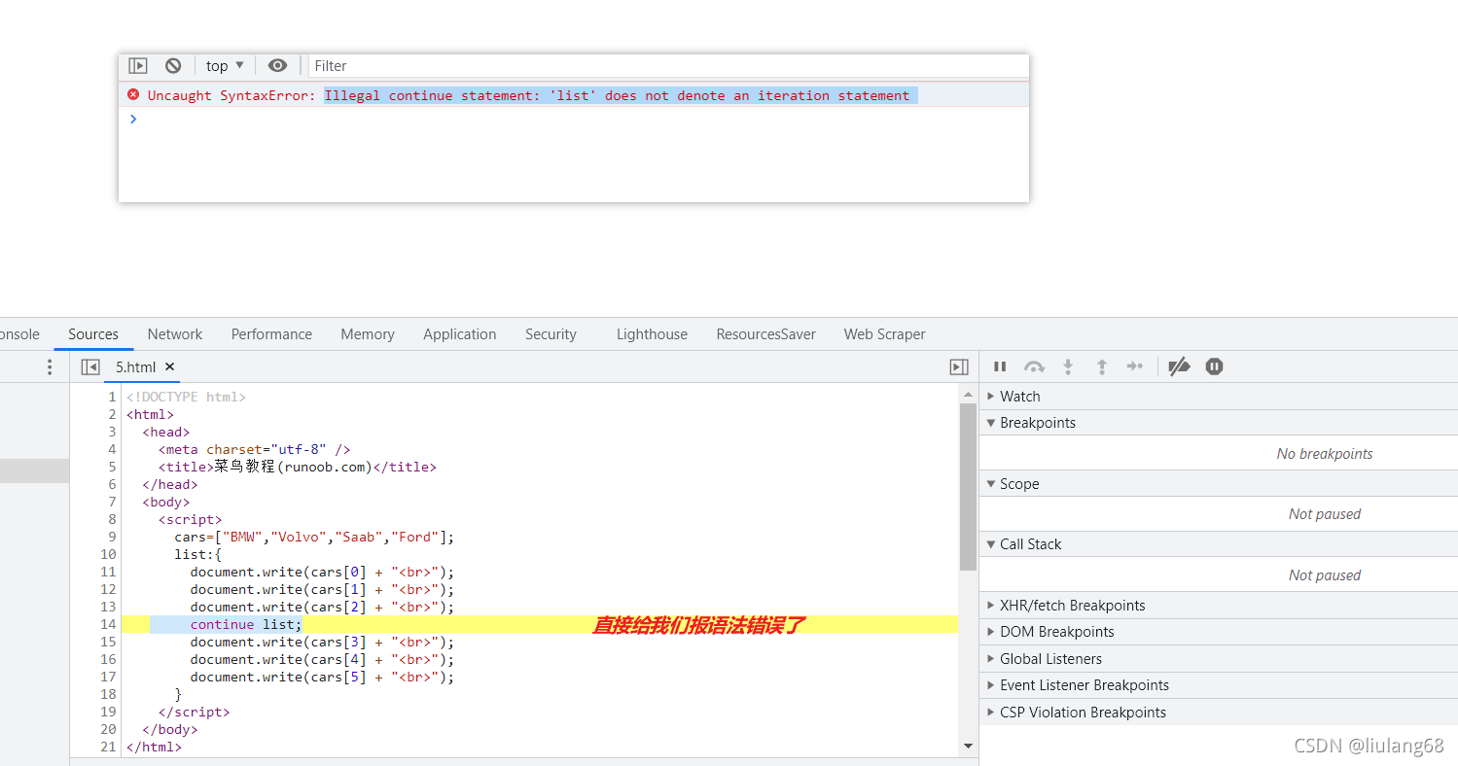
Task: Click line number 1 in gutter
Action: (112, 397)
